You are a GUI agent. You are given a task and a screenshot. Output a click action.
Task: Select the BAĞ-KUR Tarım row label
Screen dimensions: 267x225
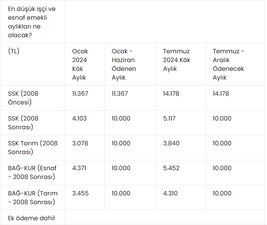click(33, 197)
